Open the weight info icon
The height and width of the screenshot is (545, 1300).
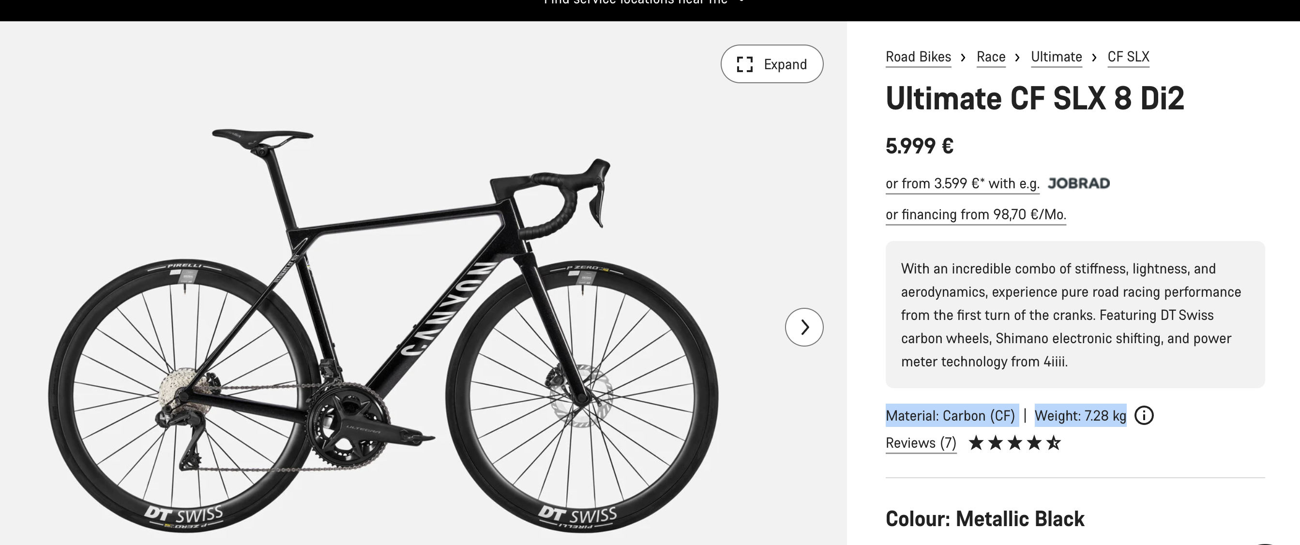[1144, 415]
